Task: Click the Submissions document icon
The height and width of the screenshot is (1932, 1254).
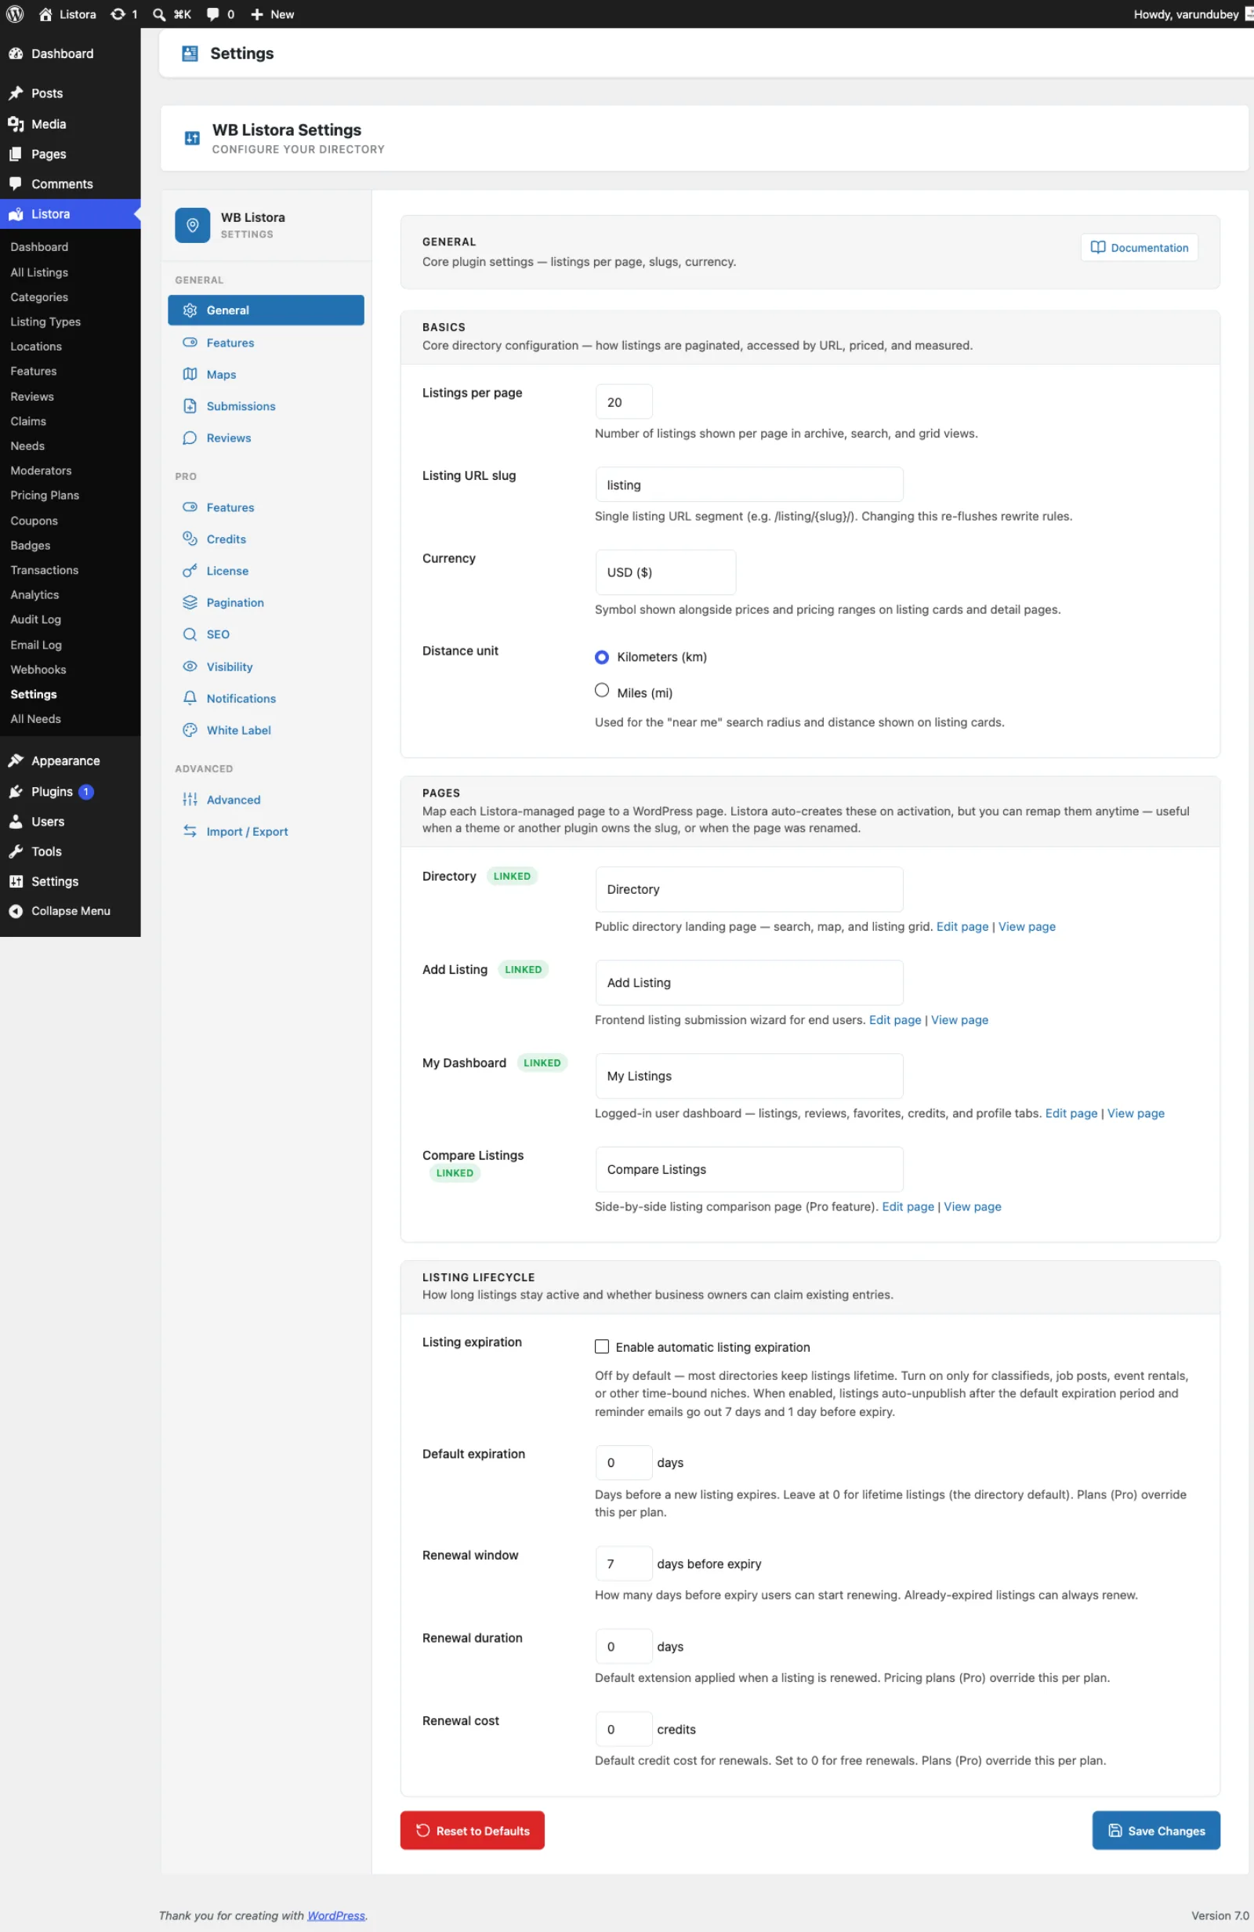Action: pyautogui.click(x=190, y=406)
